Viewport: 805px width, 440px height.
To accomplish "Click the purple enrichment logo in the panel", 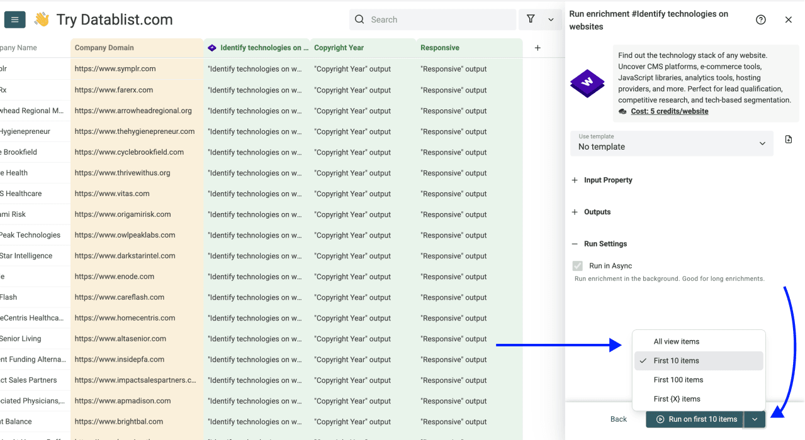I will [x=587, y=83].
